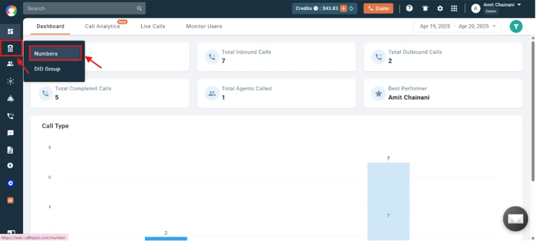Open the call logs icon in sidebar
Screen dimensions: 538x248
pos(10,115)
